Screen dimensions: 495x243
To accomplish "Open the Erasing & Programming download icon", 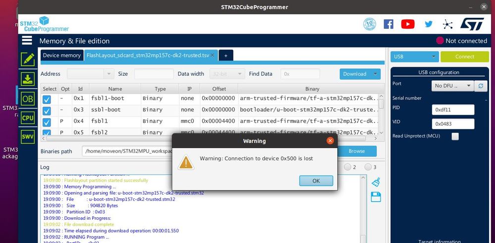I will pos(28,79).
